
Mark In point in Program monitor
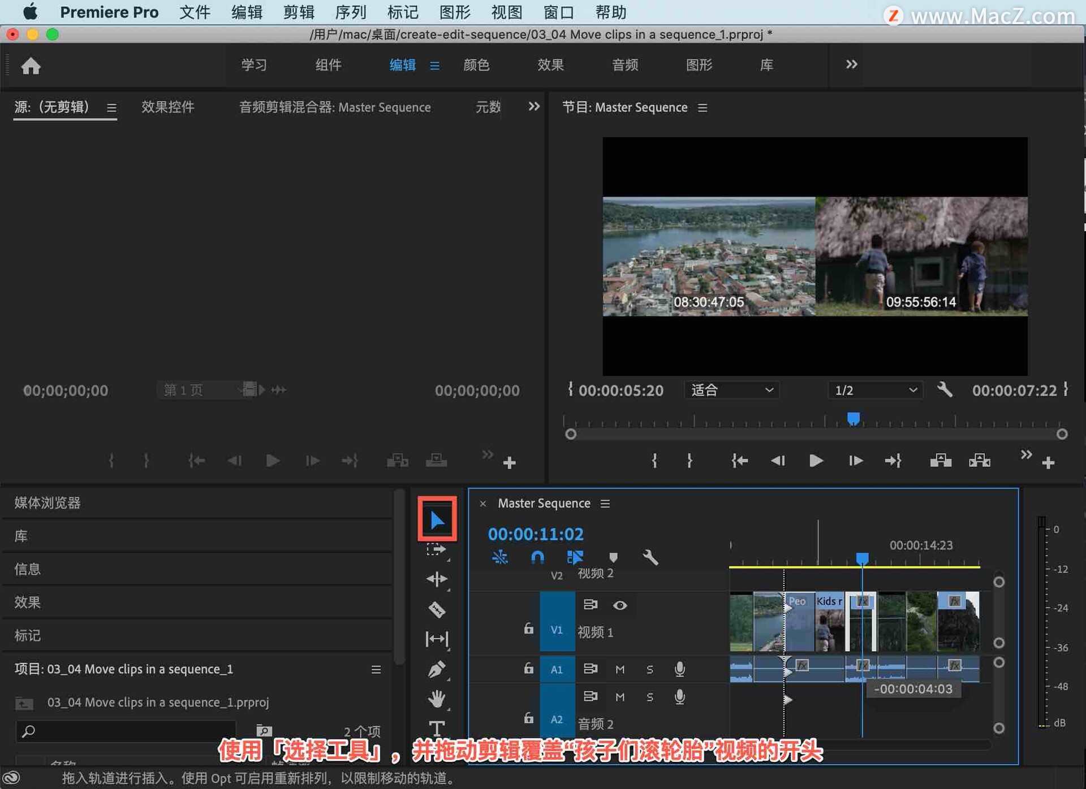click(654, 461)
